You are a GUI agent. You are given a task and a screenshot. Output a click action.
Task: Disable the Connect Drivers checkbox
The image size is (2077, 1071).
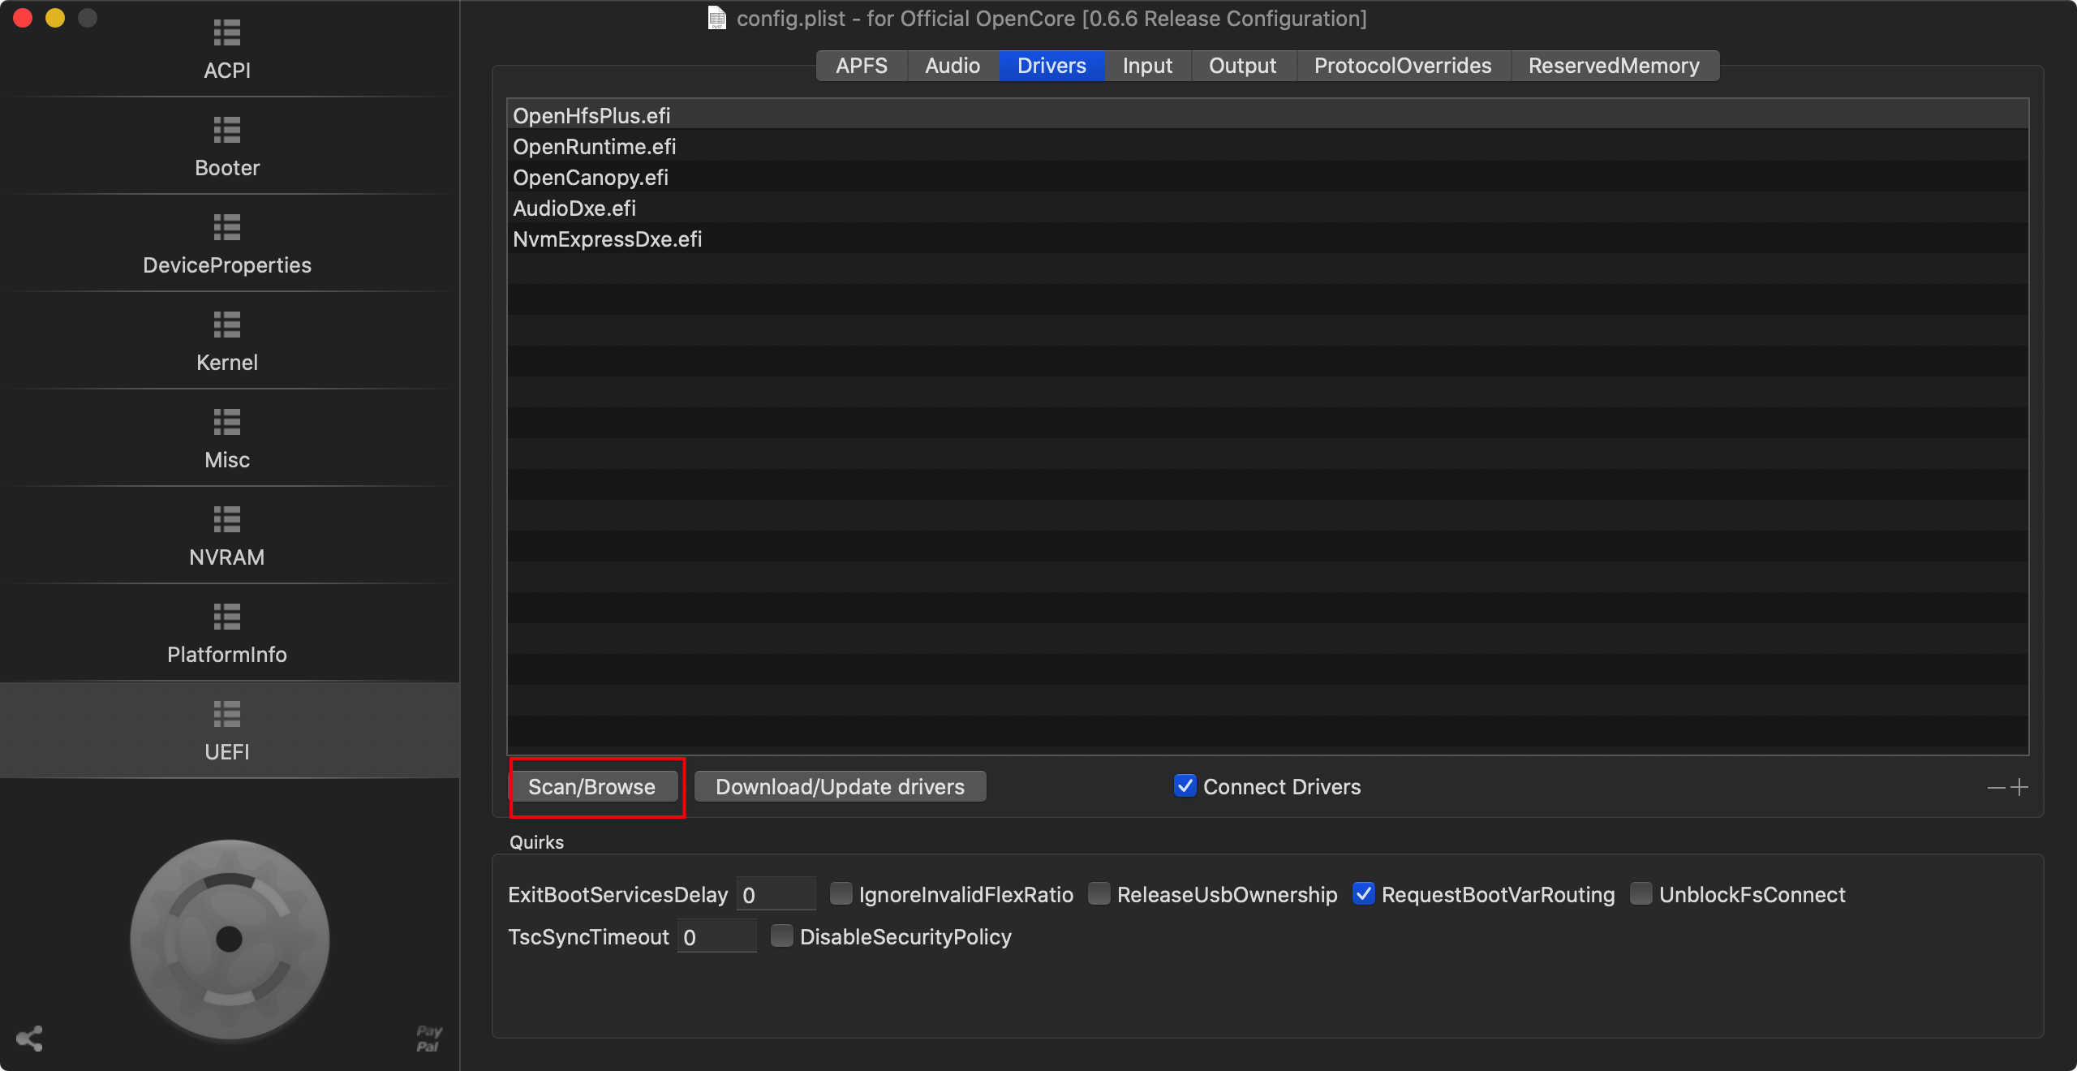(1185, 786)
